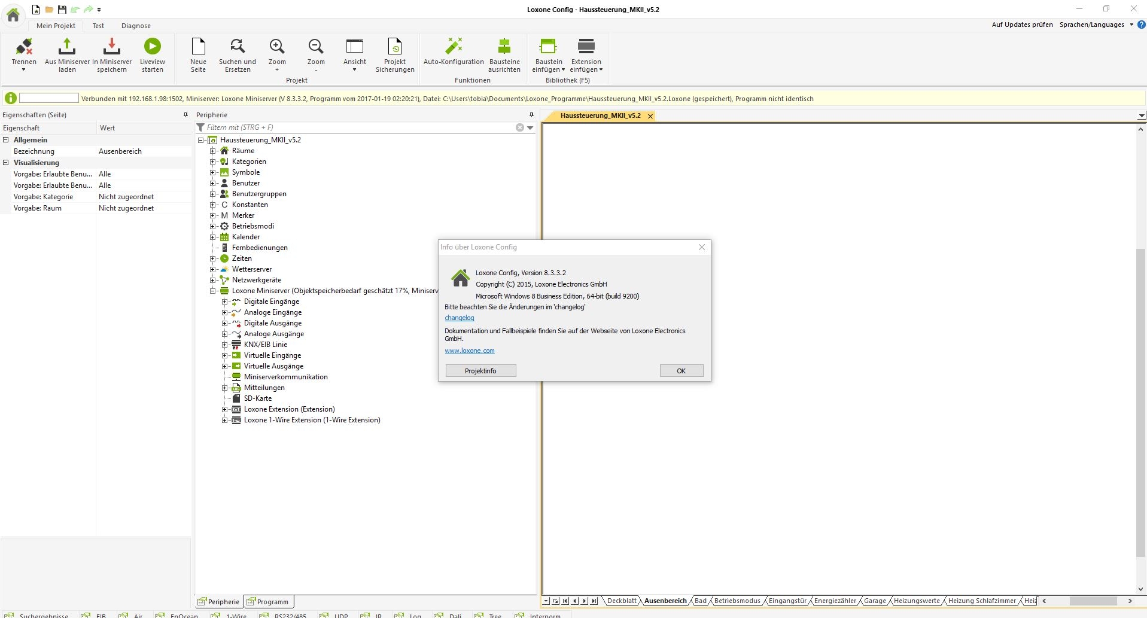The image size is (1147, 618).
Task: Open Baustein einfügen dropdown
Action: pos(549,55)
